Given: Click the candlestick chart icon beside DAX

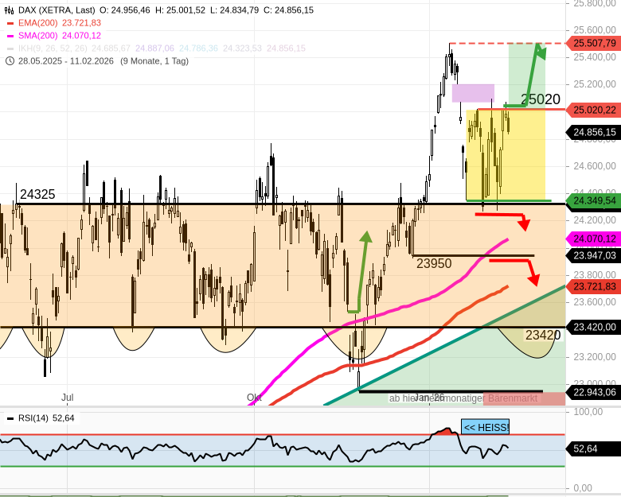Looking at the screenshot, I should click(10, 10).
